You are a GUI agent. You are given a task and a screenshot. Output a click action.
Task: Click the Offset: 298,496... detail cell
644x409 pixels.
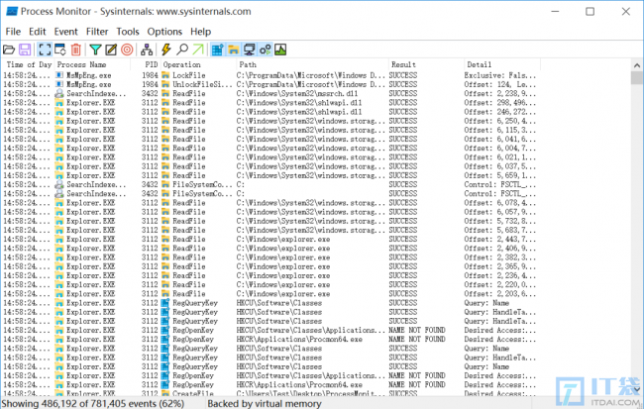click(499, 103)
